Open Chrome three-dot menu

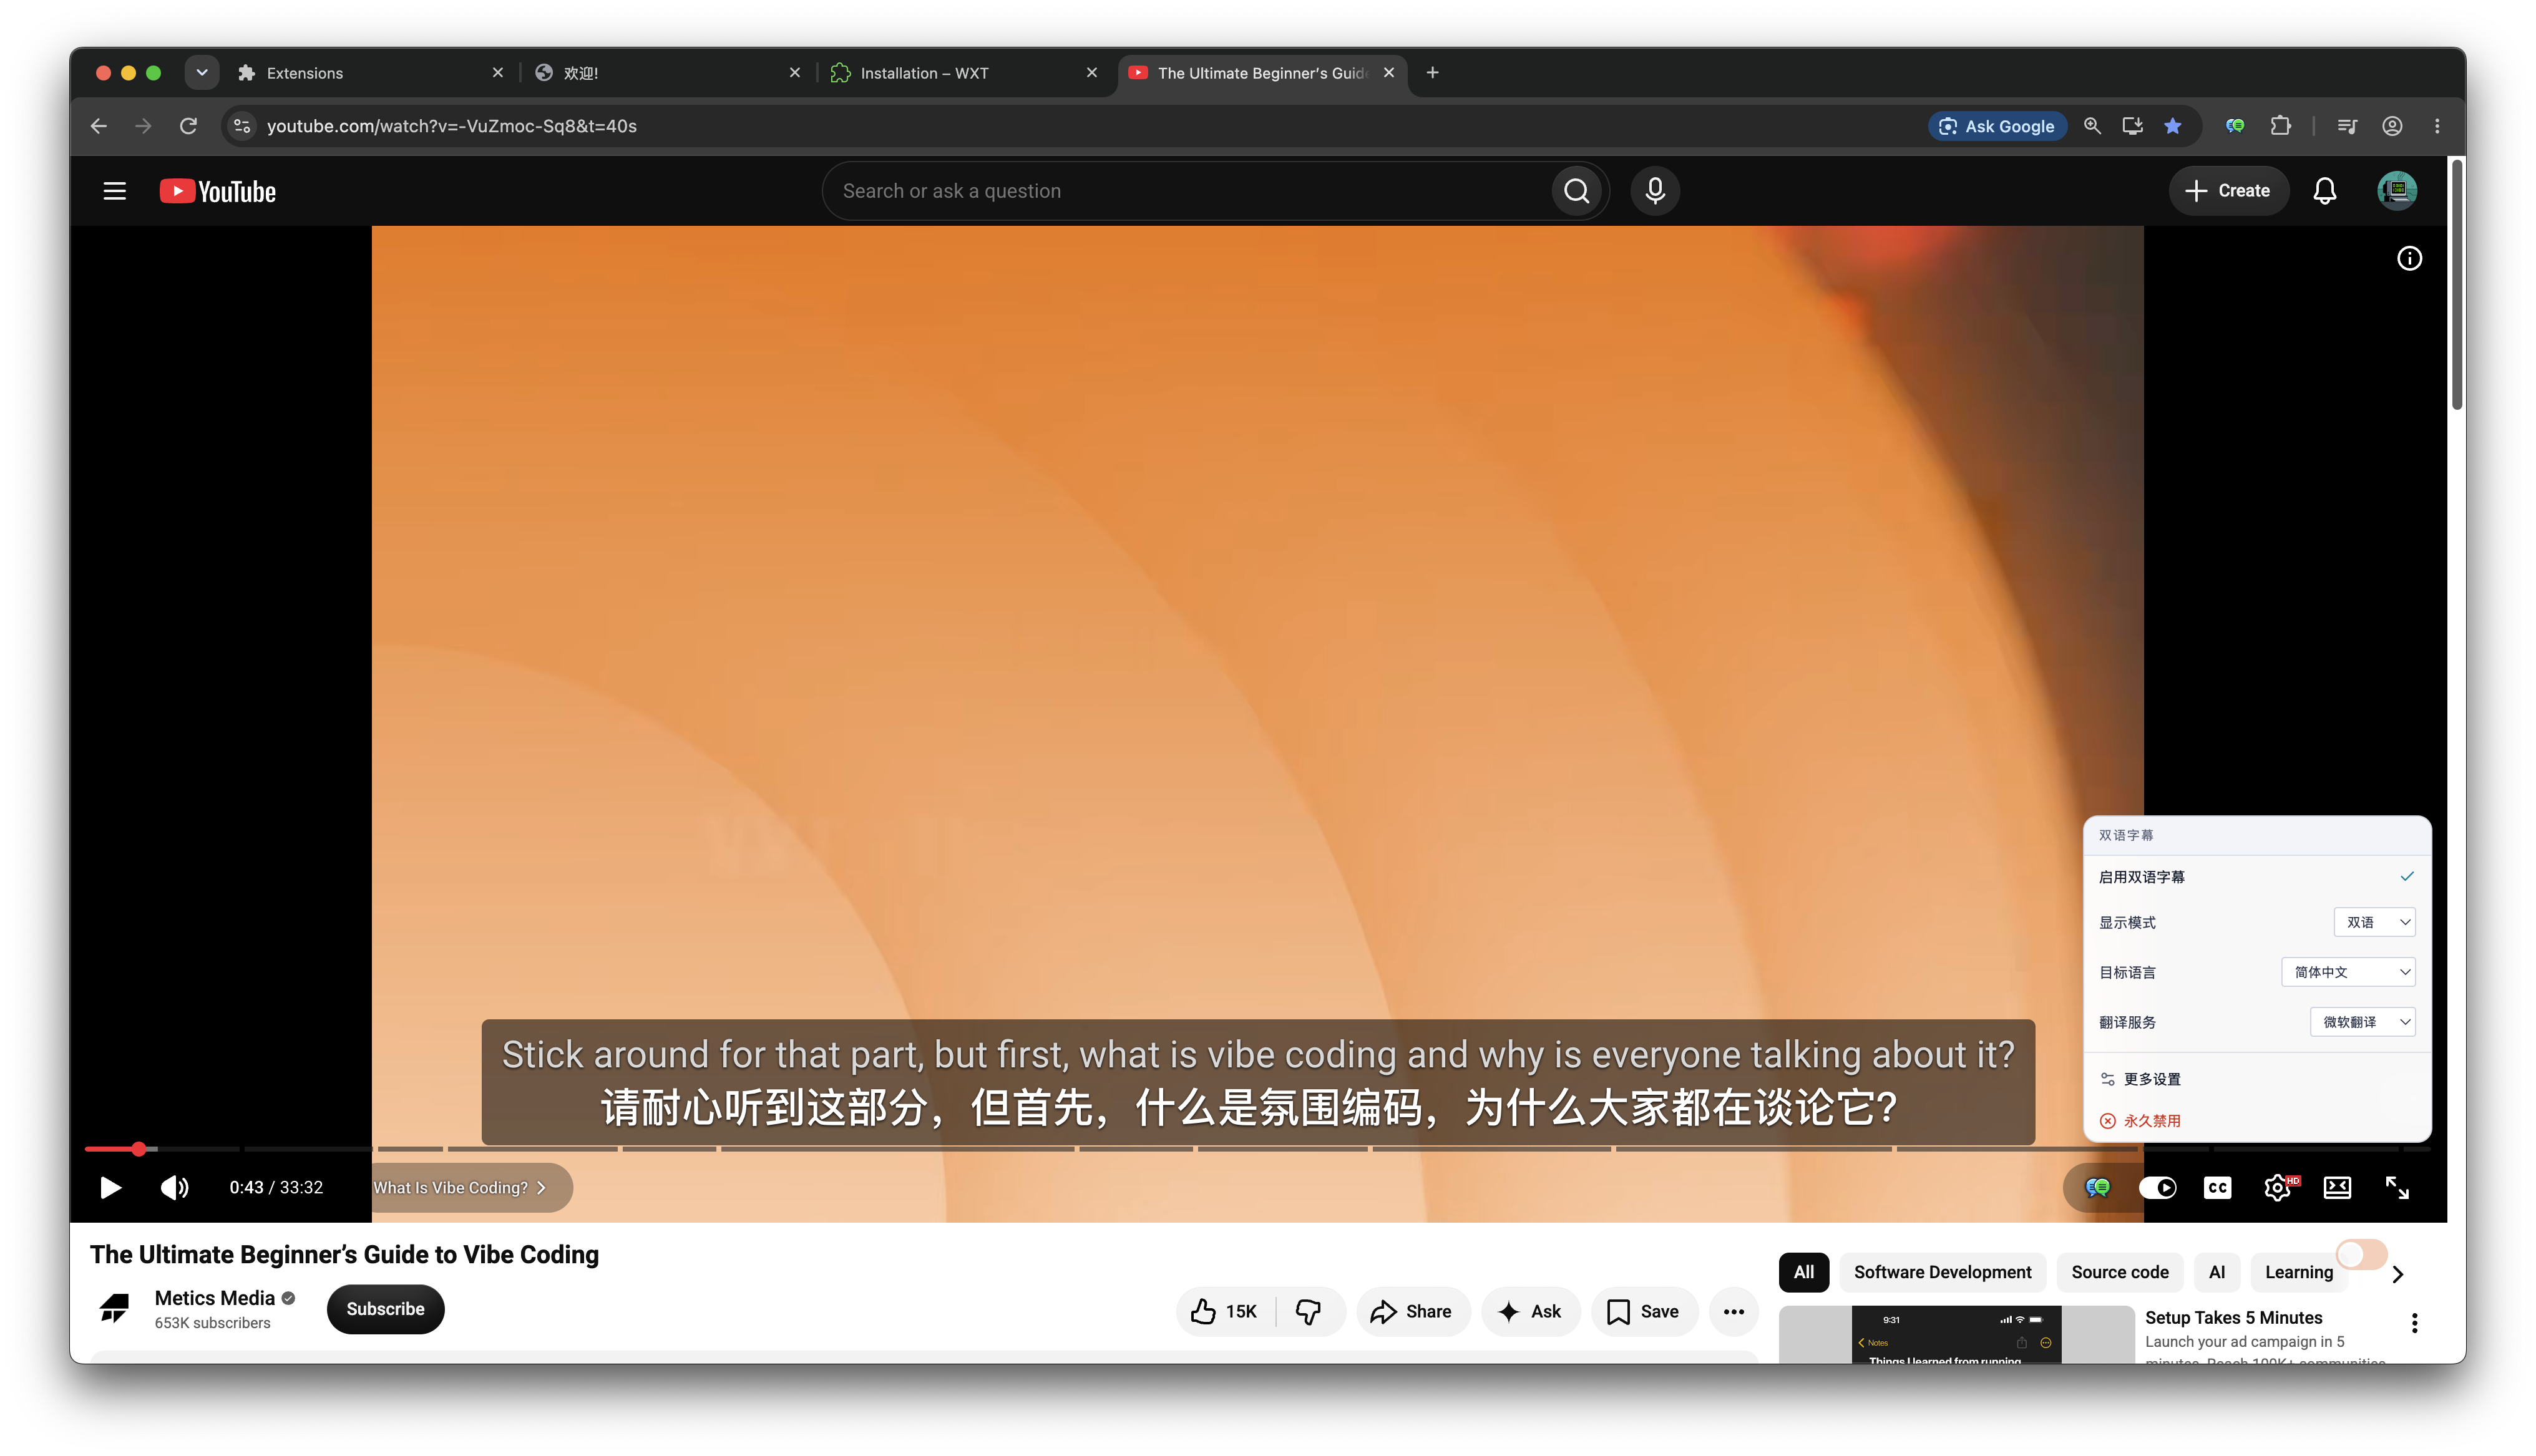point(2437,126)
